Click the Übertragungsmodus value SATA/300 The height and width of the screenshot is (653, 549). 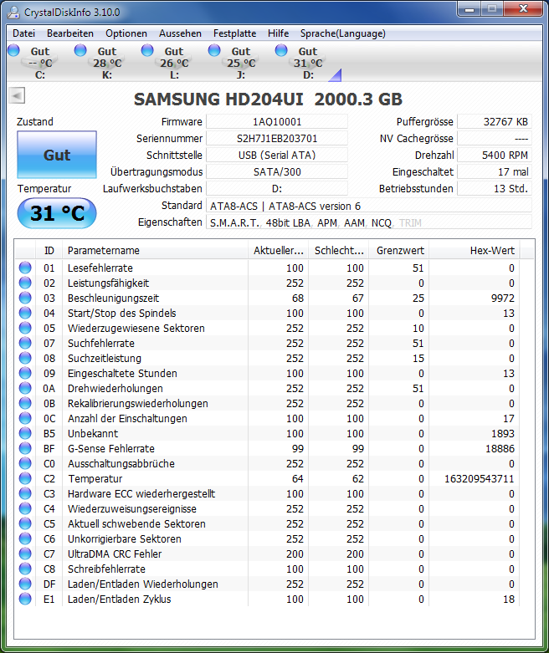pos(277,171)
